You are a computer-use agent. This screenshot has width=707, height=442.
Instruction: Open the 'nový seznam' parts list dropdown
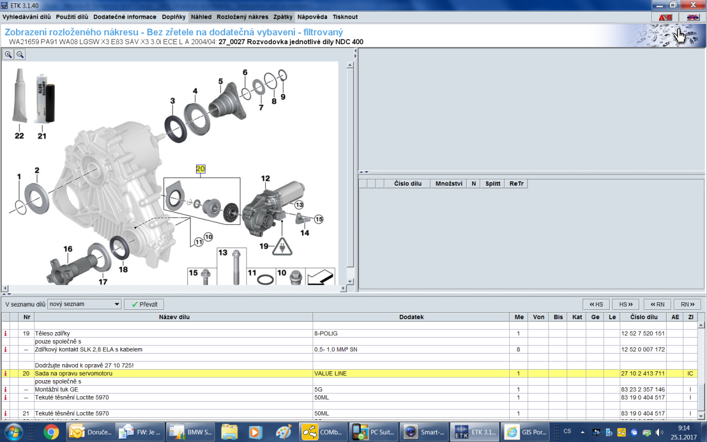(85, 304)
